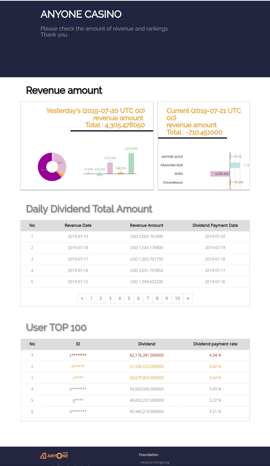Go to next pagination page arrow
Viewport: 270px width, 466px height.
point(188,298)
